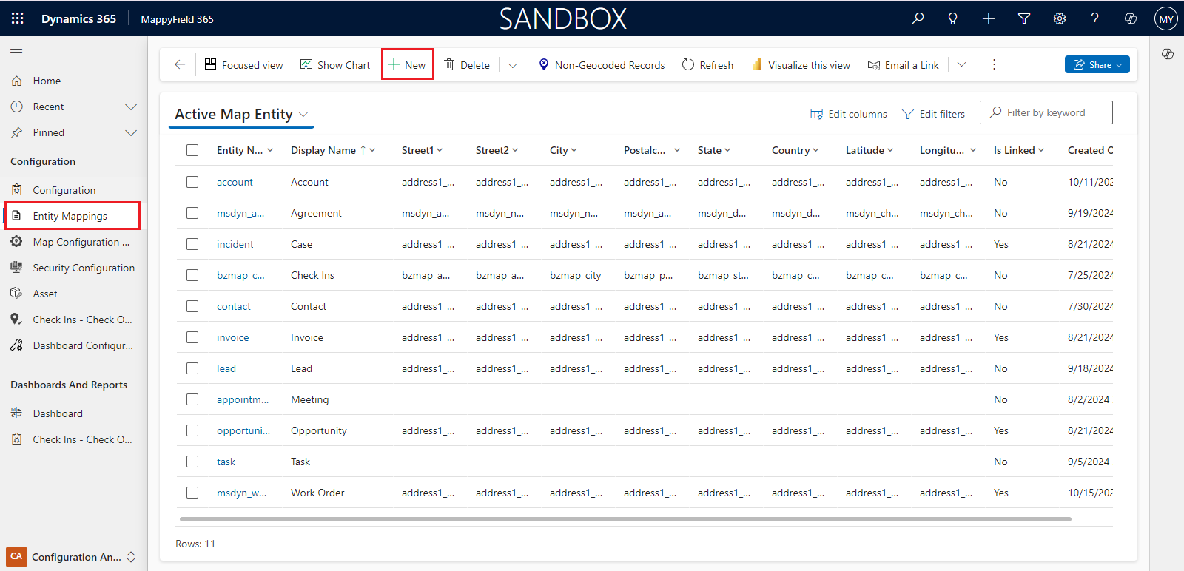Viewport: 1184px width, 571px height.
Task: Click Edit columns
Action: 849,114
